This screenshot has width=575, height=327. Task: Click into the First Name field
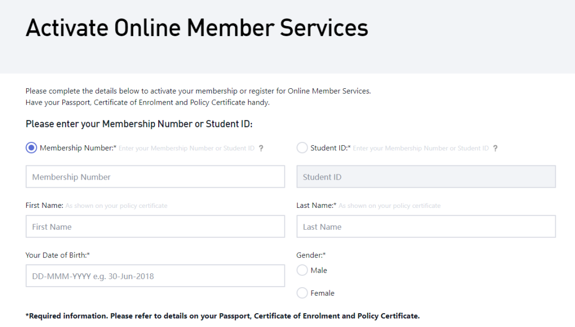tap(155, 227)
